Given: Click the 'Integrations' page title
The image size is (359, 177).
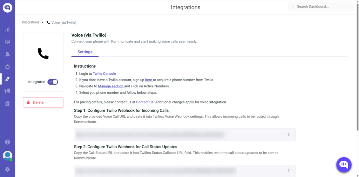Looking at the screenshot, I should pyautogui.click(x=185, y=7).
